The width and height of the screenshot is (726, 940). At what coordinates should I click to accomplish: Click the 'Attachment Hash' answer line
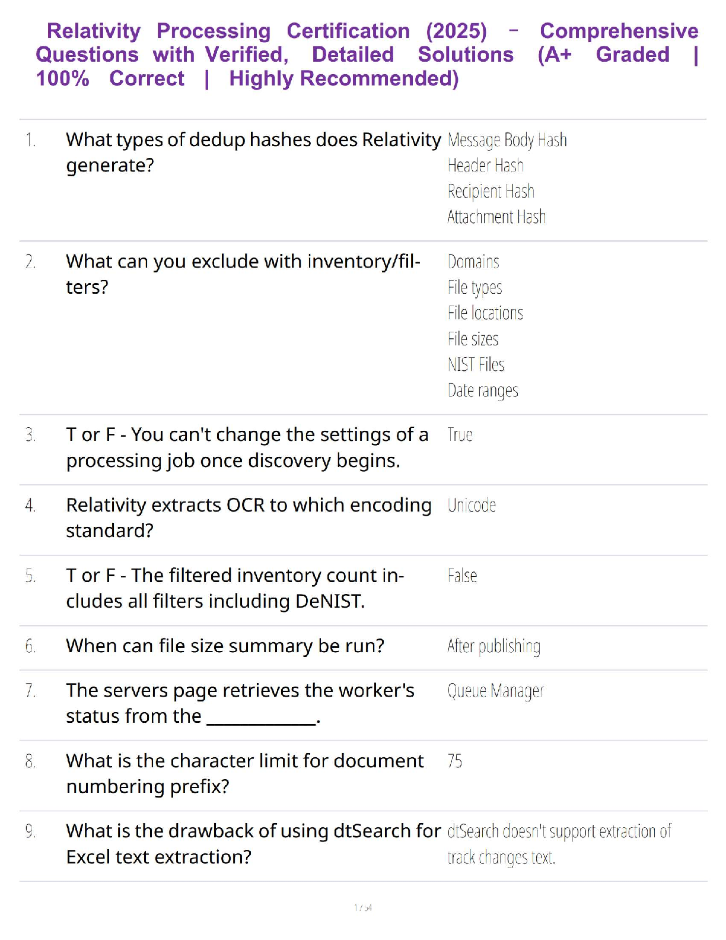pyautogui.click(x=496, y=217)
